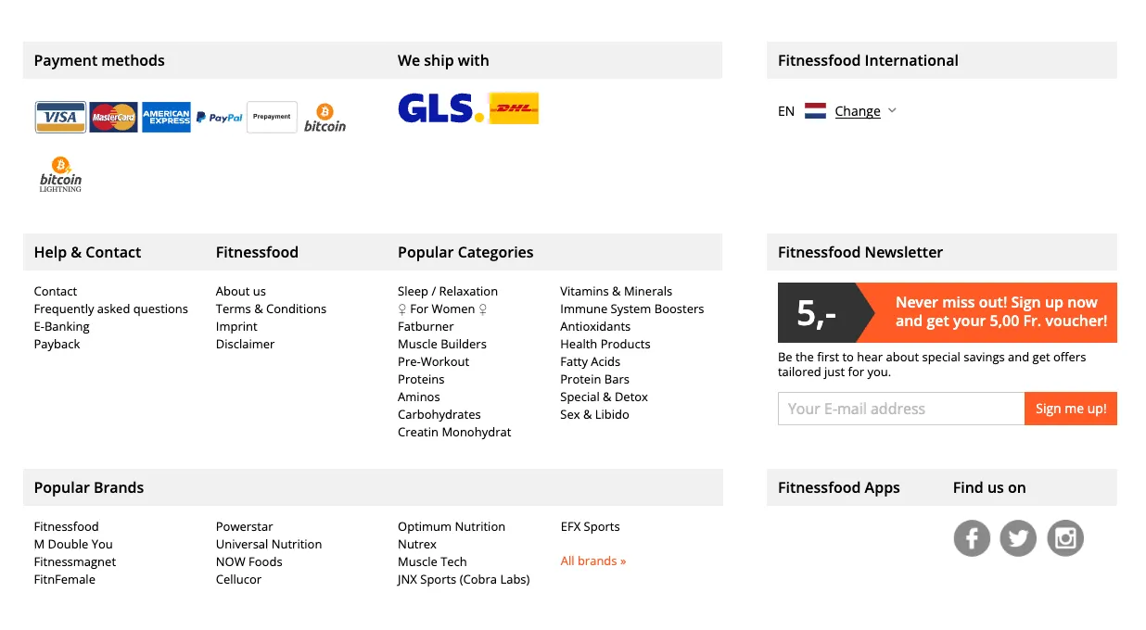The image size is (1146, 630).
Task: Click the Bitcoin Lightning logo
Action: [60, 174]
